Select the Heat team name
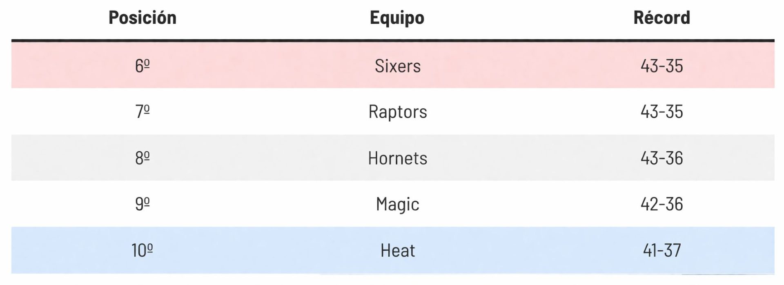Screen dimensions: 784x285 [397, 250]
